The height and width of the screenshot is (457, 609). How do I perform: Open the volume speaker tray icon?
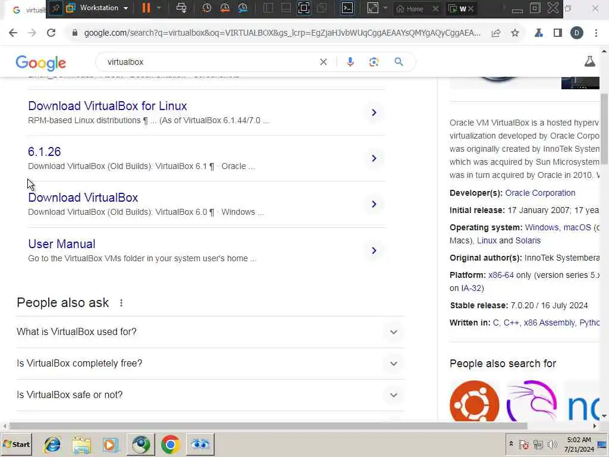click(552, 444)
